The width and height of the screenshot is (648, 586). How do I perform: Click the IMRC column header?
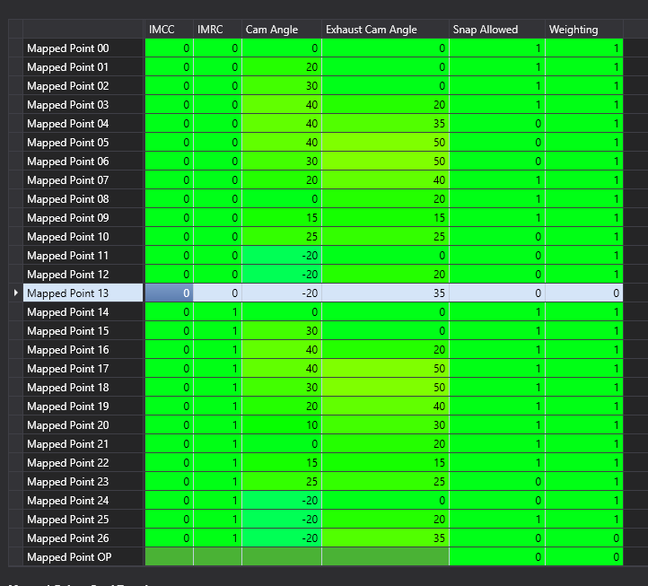coord(217,30)
